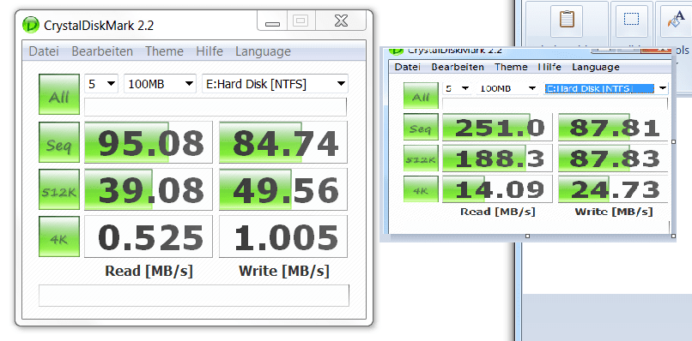Open the count dropdown showing 5 in small window

click(x=457, y=88)
